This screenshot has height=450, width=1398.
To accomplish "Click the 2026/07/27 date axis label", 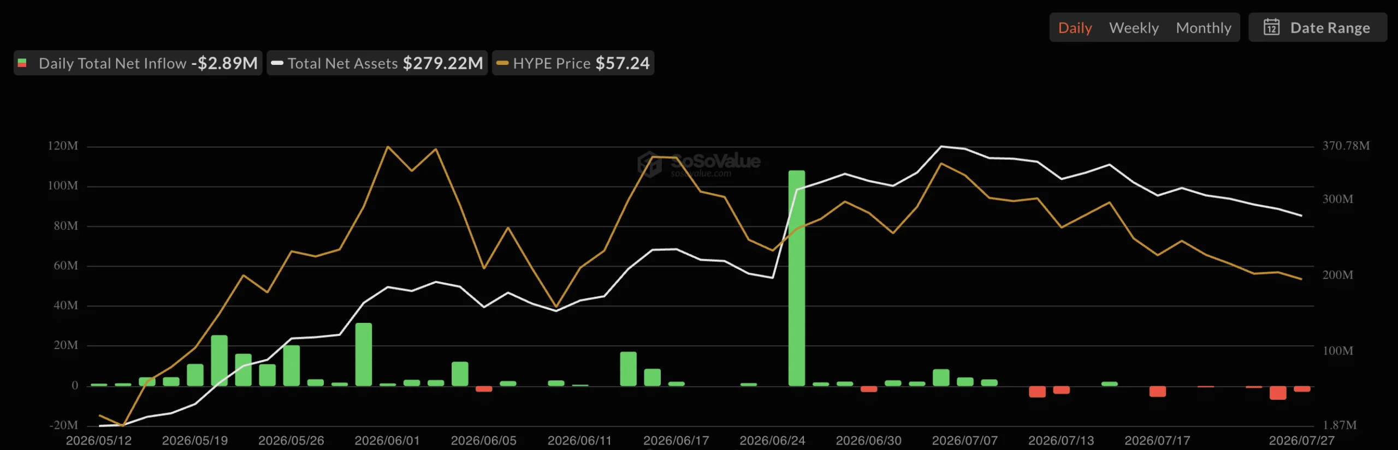I will pyautogui.click(x=1301, y=440).
